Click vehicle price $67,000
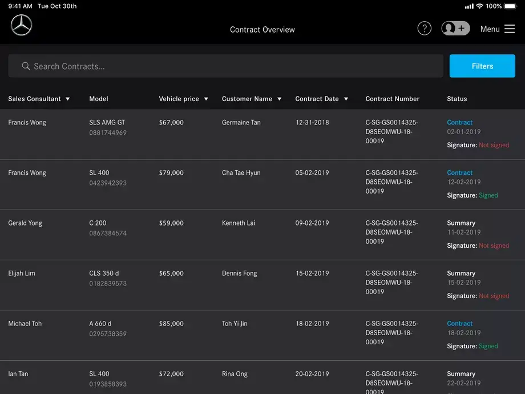The width and height of the screenshot is (525, 394). pyautogui.click(x=171, y=122)
